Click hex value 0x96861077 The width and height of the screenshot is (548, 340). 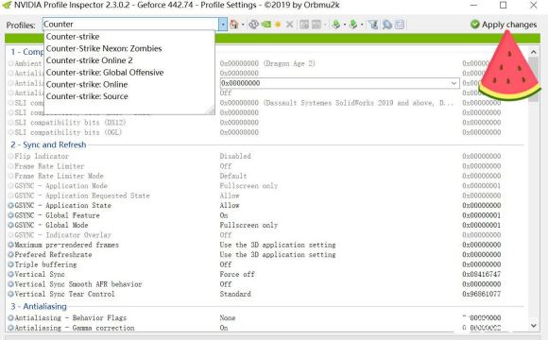click(x=482, y=295)
